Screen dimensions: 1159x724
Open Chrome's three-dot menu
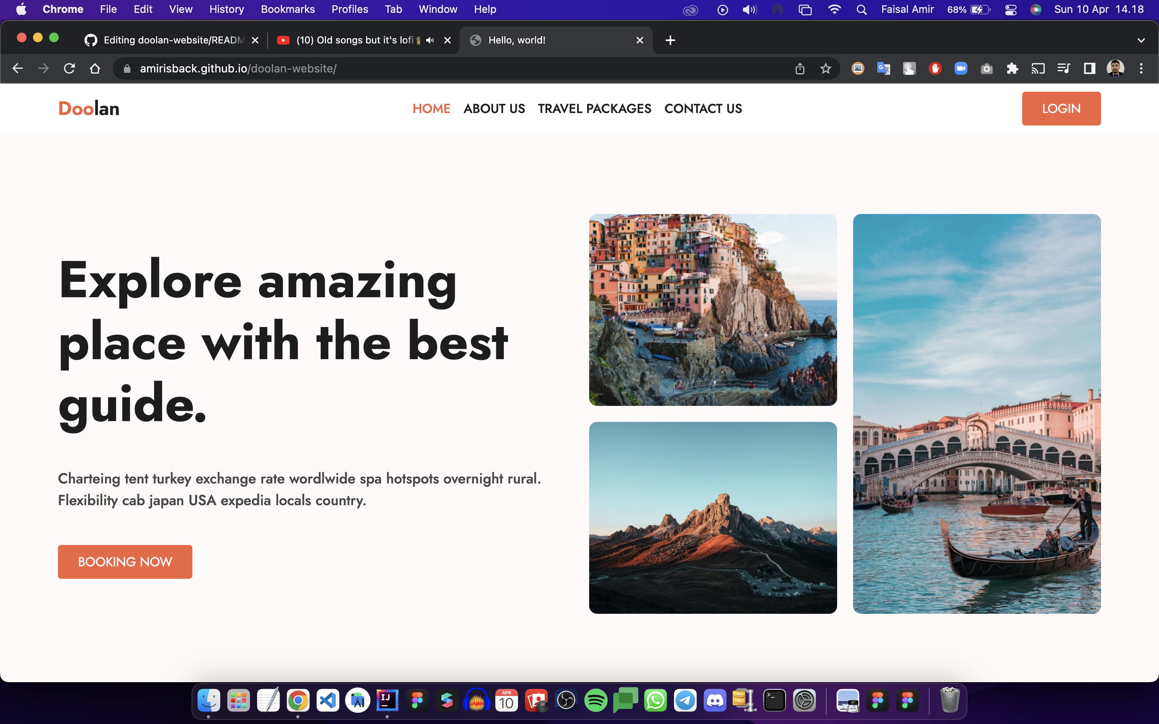point(1141,68)
